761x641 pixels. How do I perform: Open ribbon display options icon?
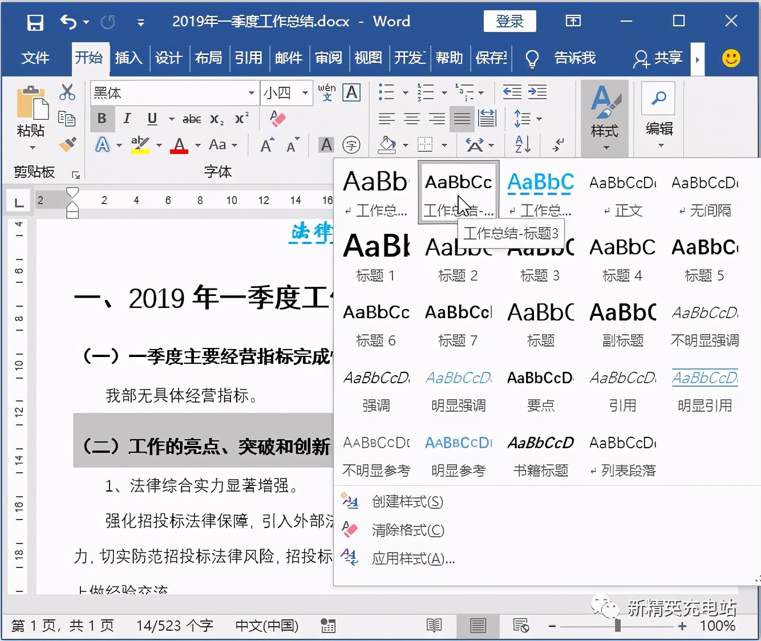(x=573, y=21)
